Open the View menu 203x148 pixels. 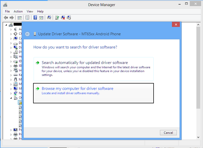[30, 11]
